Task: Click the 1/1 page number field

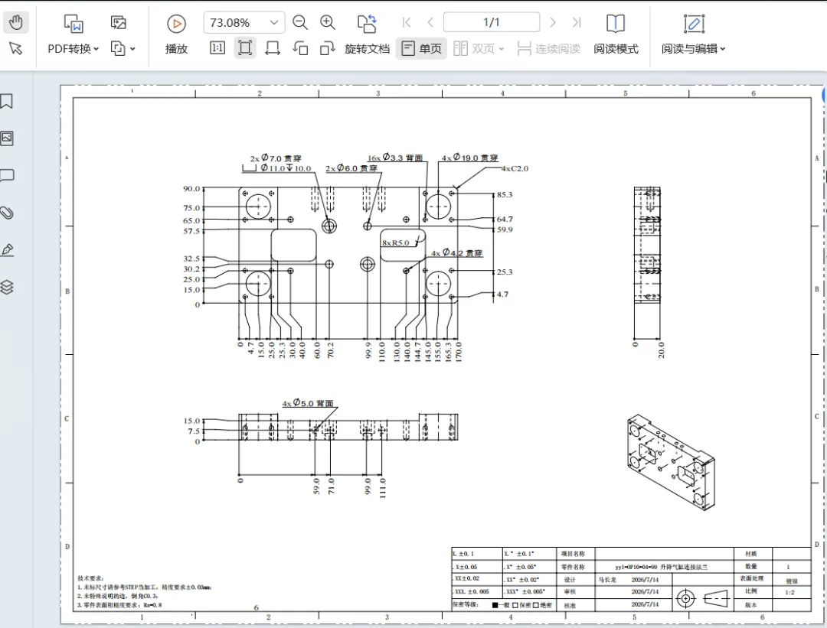Action: tap(492, 22)
